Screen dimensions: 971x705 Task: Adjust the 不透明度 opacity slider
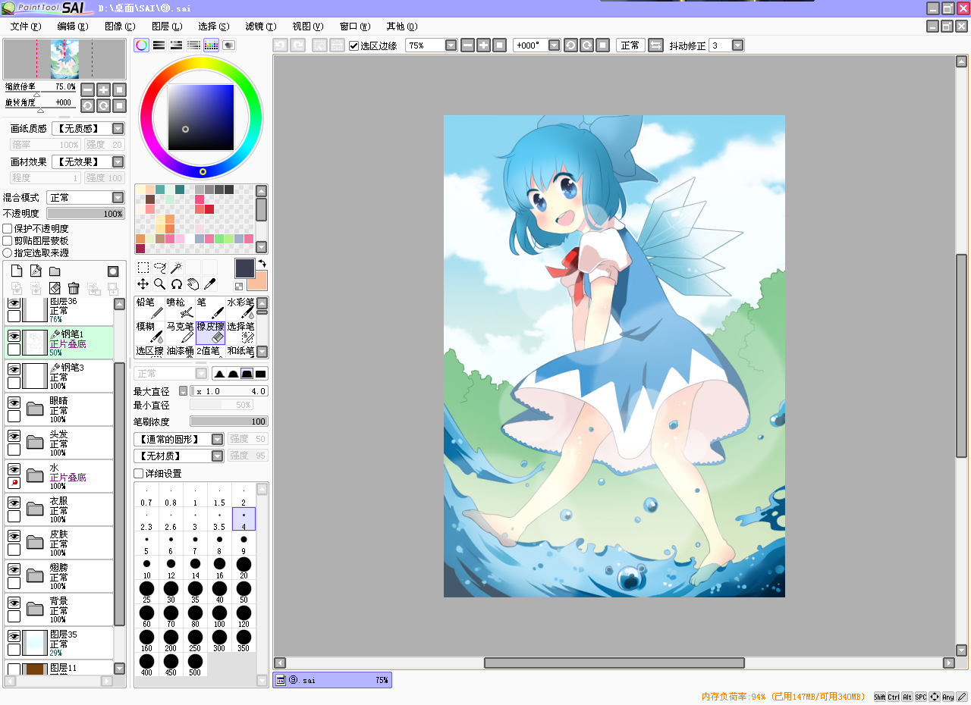[x=86, y=214]
